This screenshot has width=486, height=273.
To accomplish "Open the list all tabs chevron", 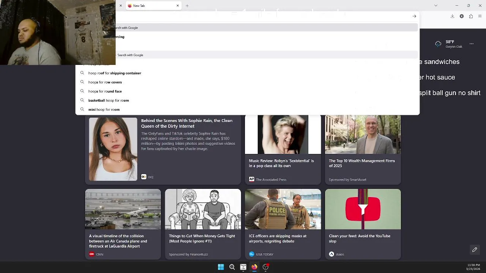I will pos(436,5).
